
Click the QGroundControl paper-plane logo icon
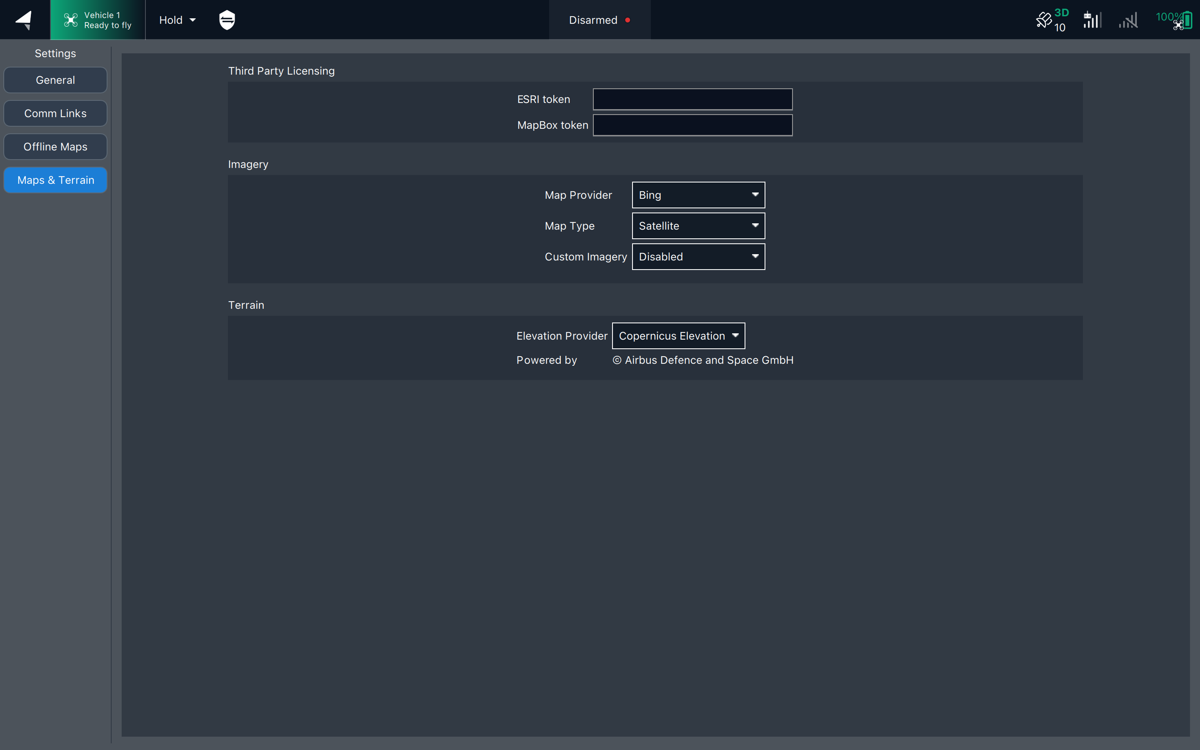pyautogui.click(x=24, y=20)
